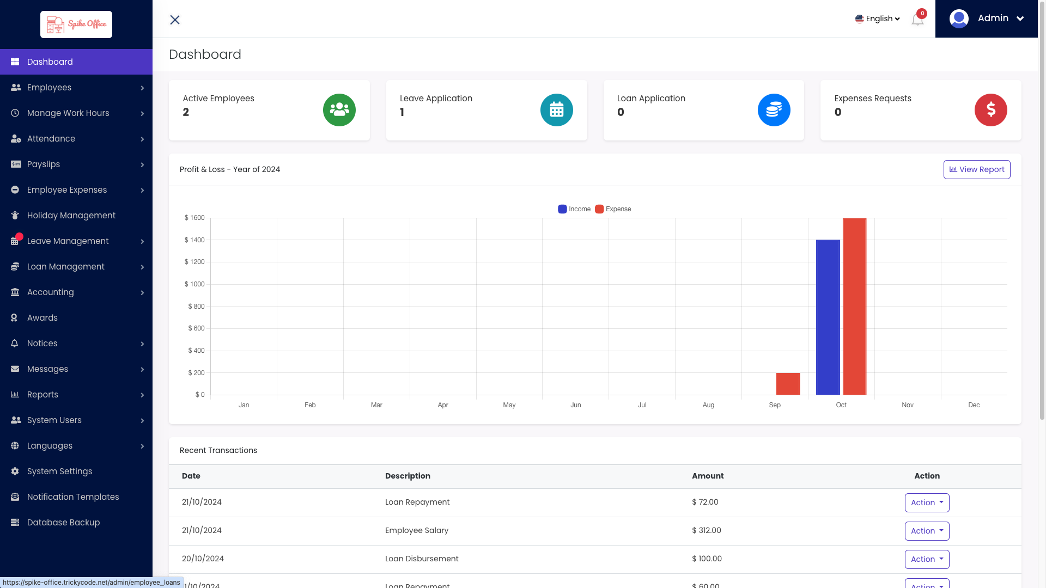Screen dimensions: 1046x588
Task: Click the Database Backup sidebar icon
Action: click(x=15, y=522)
